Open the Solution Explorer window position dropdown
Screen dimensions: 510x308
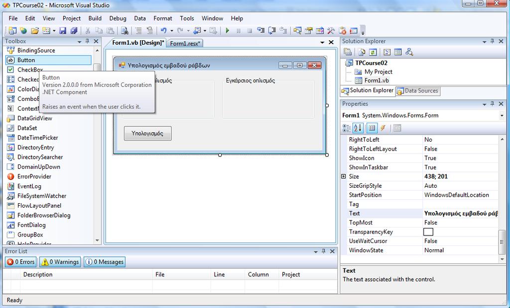[484, 42]
